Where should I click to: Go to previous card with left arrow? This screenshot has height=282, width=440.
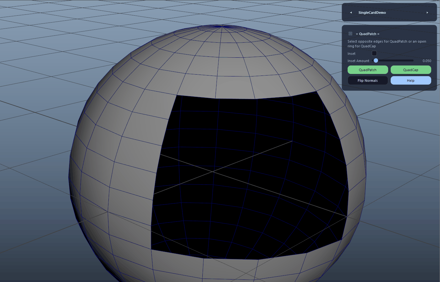[351, 13]
